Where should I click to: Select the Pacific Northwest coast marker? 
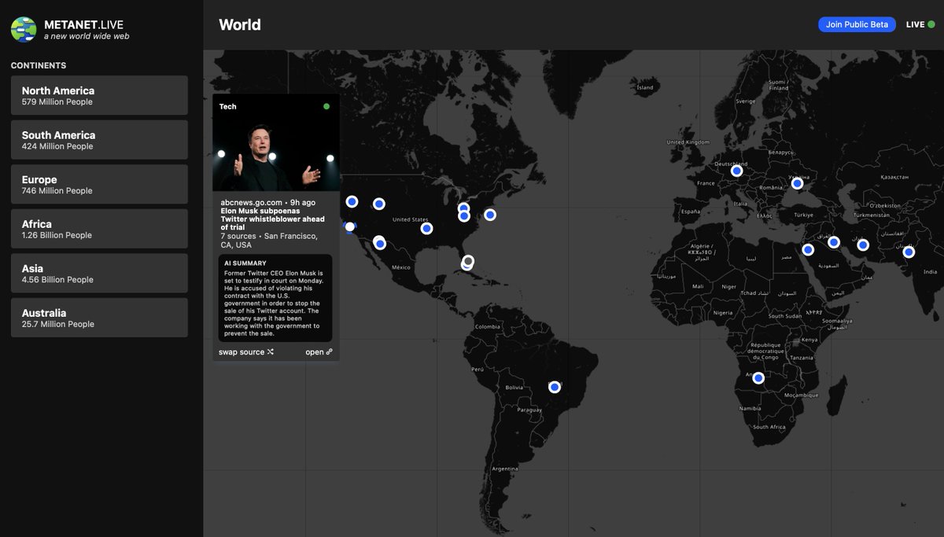point(352,202)
